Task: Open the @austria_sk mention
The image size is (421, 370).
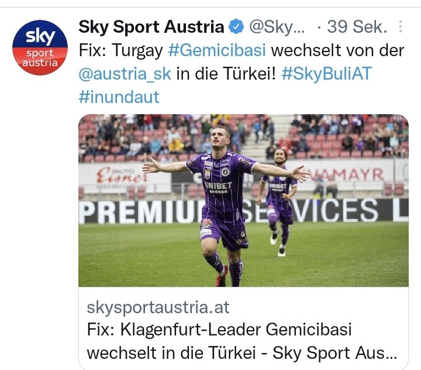Action: tap(125, 74)
